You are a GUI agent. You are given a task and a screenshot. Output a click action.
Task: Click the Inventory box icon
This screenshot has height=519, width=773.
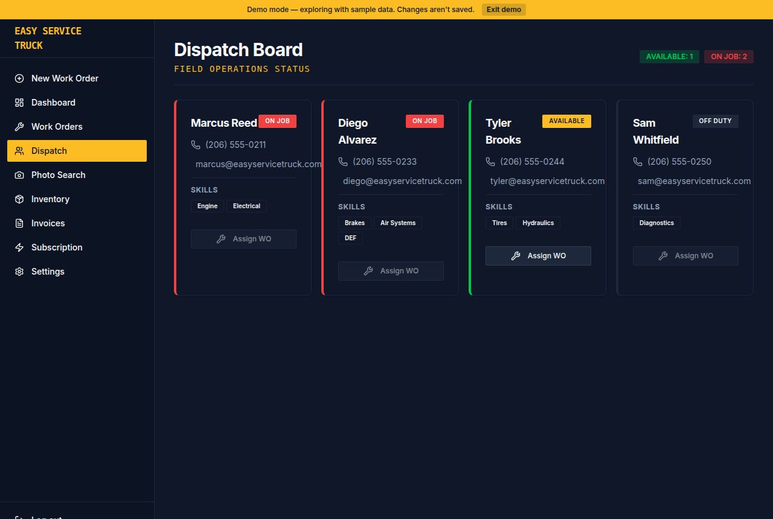tap(19, 199)
